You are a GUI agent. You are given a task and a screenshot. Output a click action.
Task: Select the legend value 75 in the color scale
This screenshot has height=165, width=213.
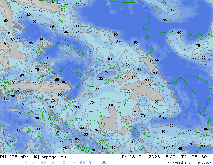[x=62, y=162]
